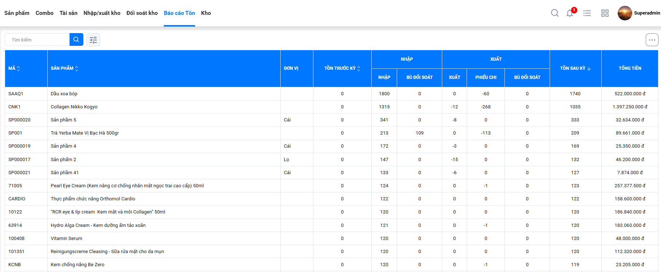Open the list view icon in header

(x=587, y=13)
